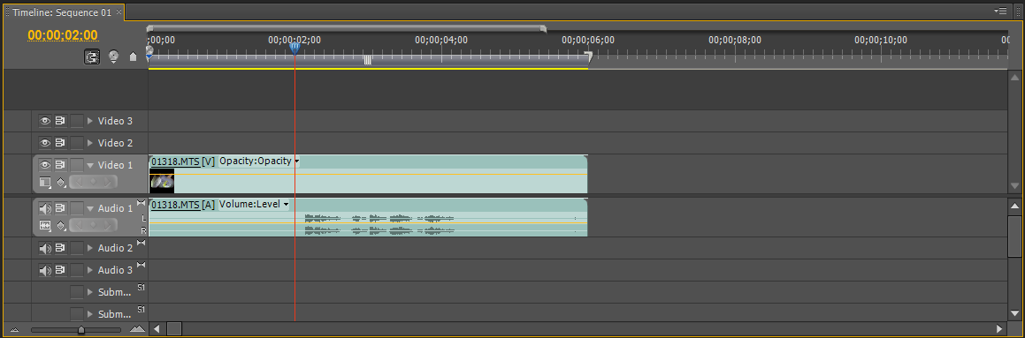Toggle Sync Lock on Audio 3
The width and height of the screenshot is (1025, 338).
tap(60, 270)
